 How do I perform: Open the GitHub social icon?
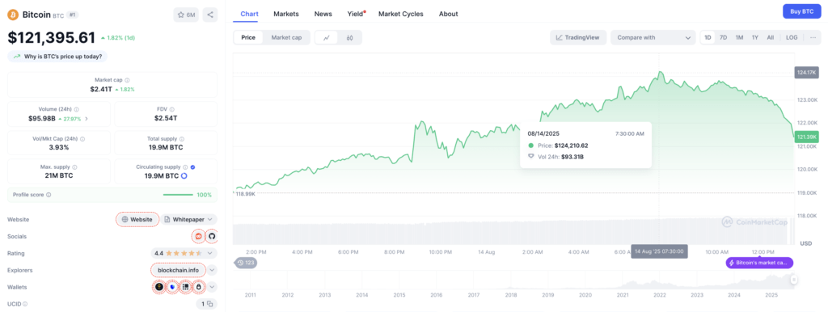click(212, 236)
